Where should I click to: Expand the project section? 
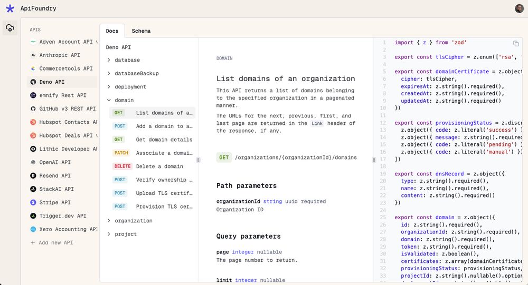109,234
